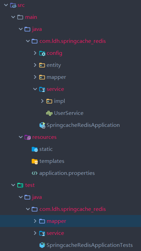Collapse the service package under main

pyautogui.click(x=35, y=89)
